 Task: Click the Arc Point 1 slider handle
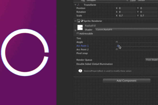[x=118, y=46]
